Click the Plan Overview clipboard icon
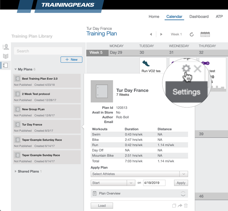This screenshot has width=228, height=211. pos(95,193)
